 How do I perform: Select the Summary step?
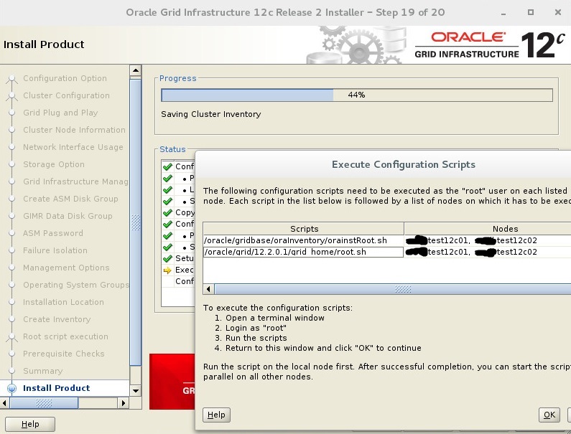tap(43, 371)
